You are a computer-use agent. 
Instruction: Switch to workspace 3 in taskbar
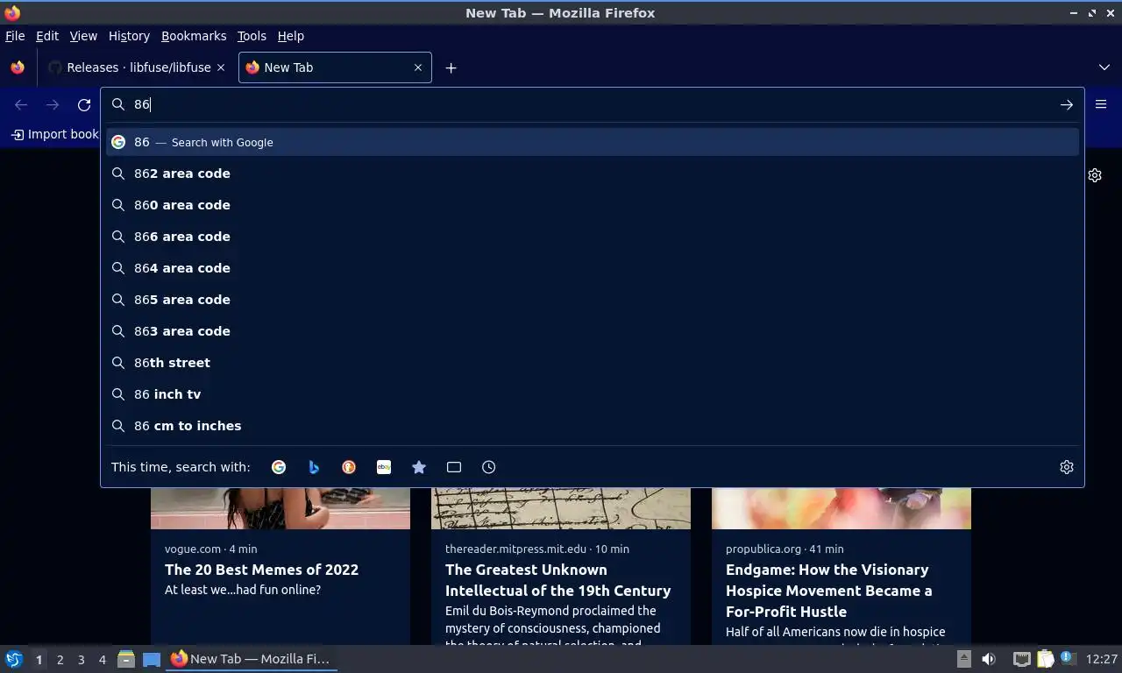81,659
